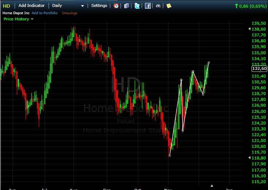This screenshot has width=268, height=190.
Task: Click the binoculars icon
Action: coord(158,6)
